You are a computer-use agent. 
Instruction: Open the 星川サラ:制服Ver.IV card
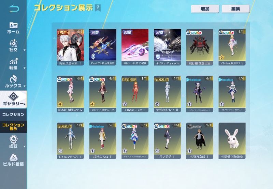tap(103, 94)
